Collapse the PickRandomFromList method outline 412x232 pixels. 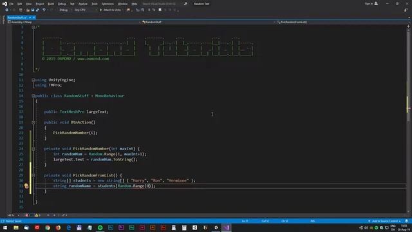(33, 175)
